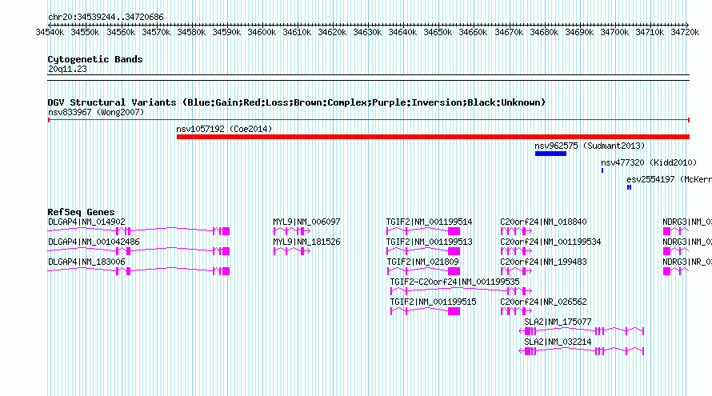Viewport: 712px width, 396px height.
Task: Select the small blue esv2554197 marker
Action: point(629,187)
